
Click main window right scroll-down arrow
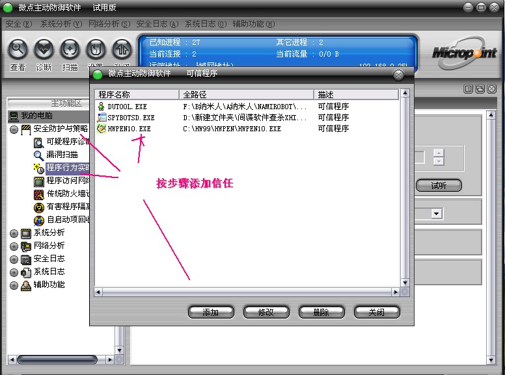(491, 360)
